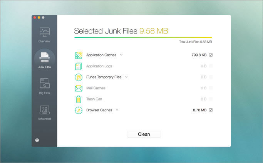Click the Clean button

(144, 134)
